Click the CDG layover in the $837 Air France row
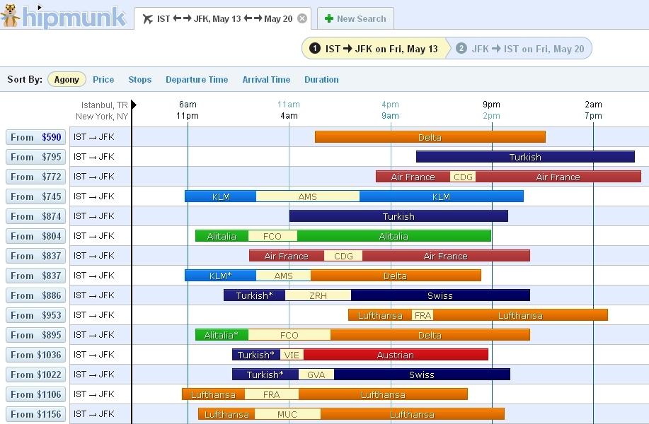The height and width of the screenshot is (424, 649). (343, 257)
